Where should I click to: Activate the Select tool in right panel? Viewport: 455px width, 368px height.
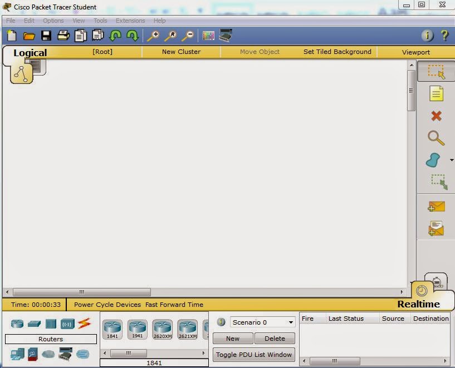pos(436,72)
